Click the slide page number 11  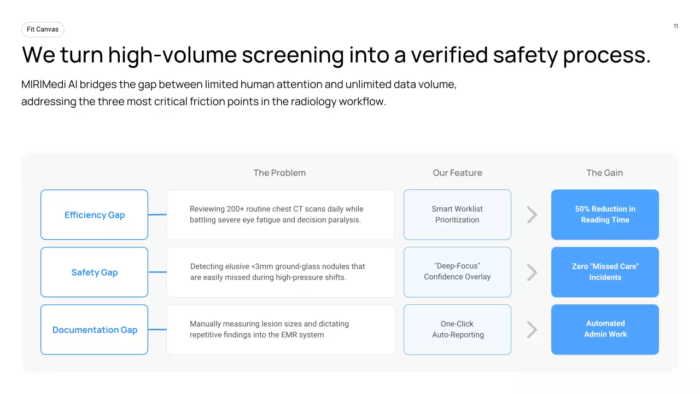(x=676, y=26)
